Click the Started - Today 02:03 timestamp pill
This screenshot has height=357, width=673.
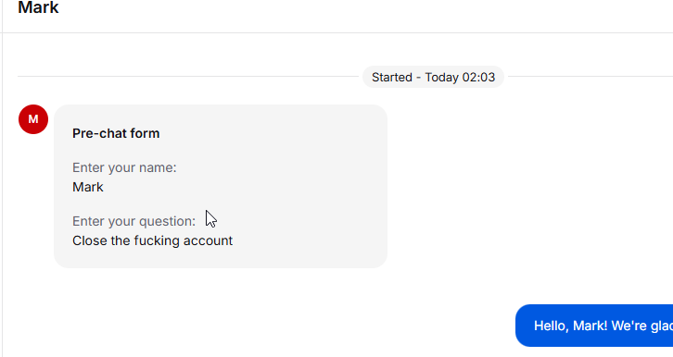(x=433, y=77)
